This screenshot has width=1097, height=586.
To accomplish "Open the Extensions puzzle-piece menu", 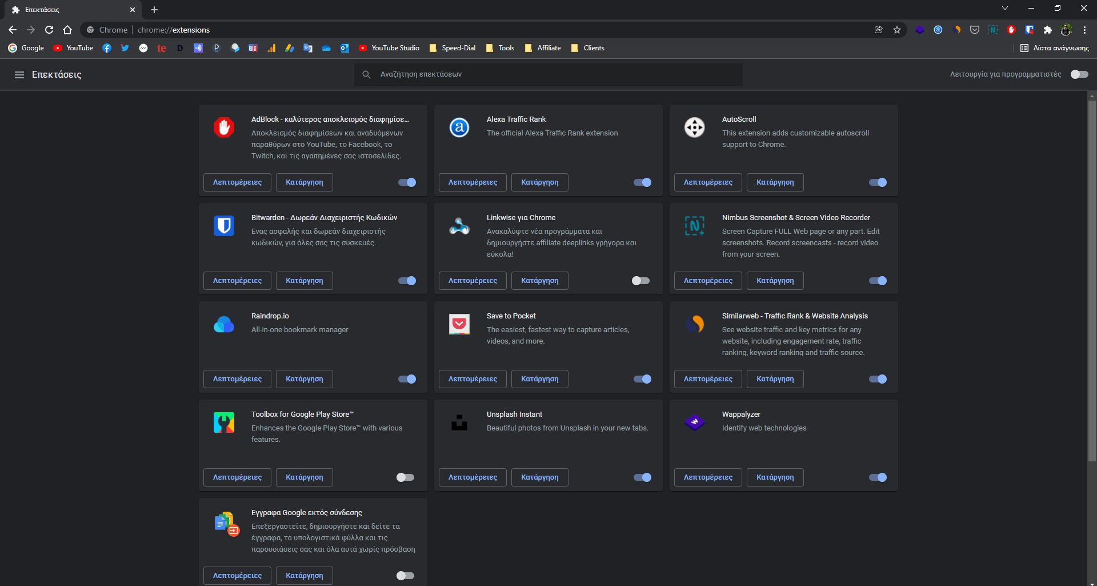I will point(1048,30).
